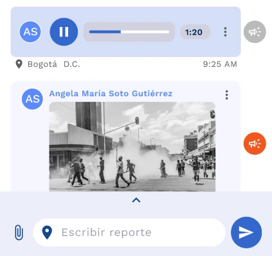Focus the Escribir reporte input field
The height and width of the screenshot is (256, 272).
[x=129, y=232]
